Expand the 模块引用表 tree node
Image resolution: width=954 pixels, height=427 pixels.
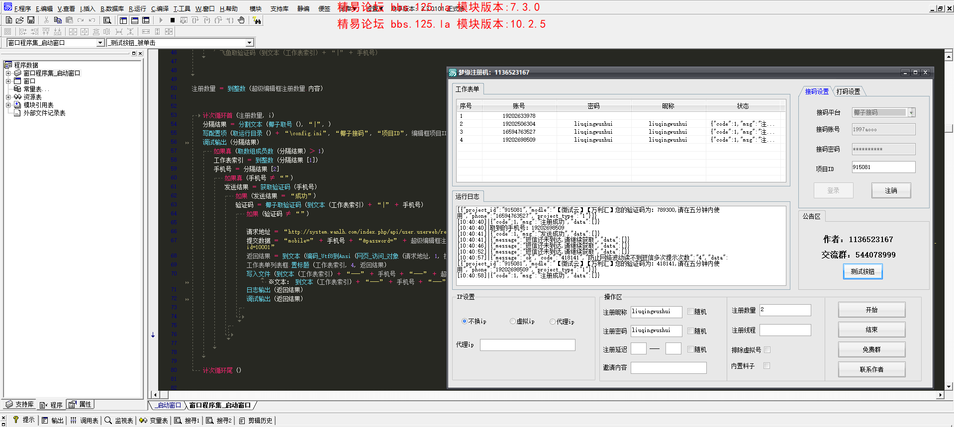pyautogui.click(x=8, y=105)
